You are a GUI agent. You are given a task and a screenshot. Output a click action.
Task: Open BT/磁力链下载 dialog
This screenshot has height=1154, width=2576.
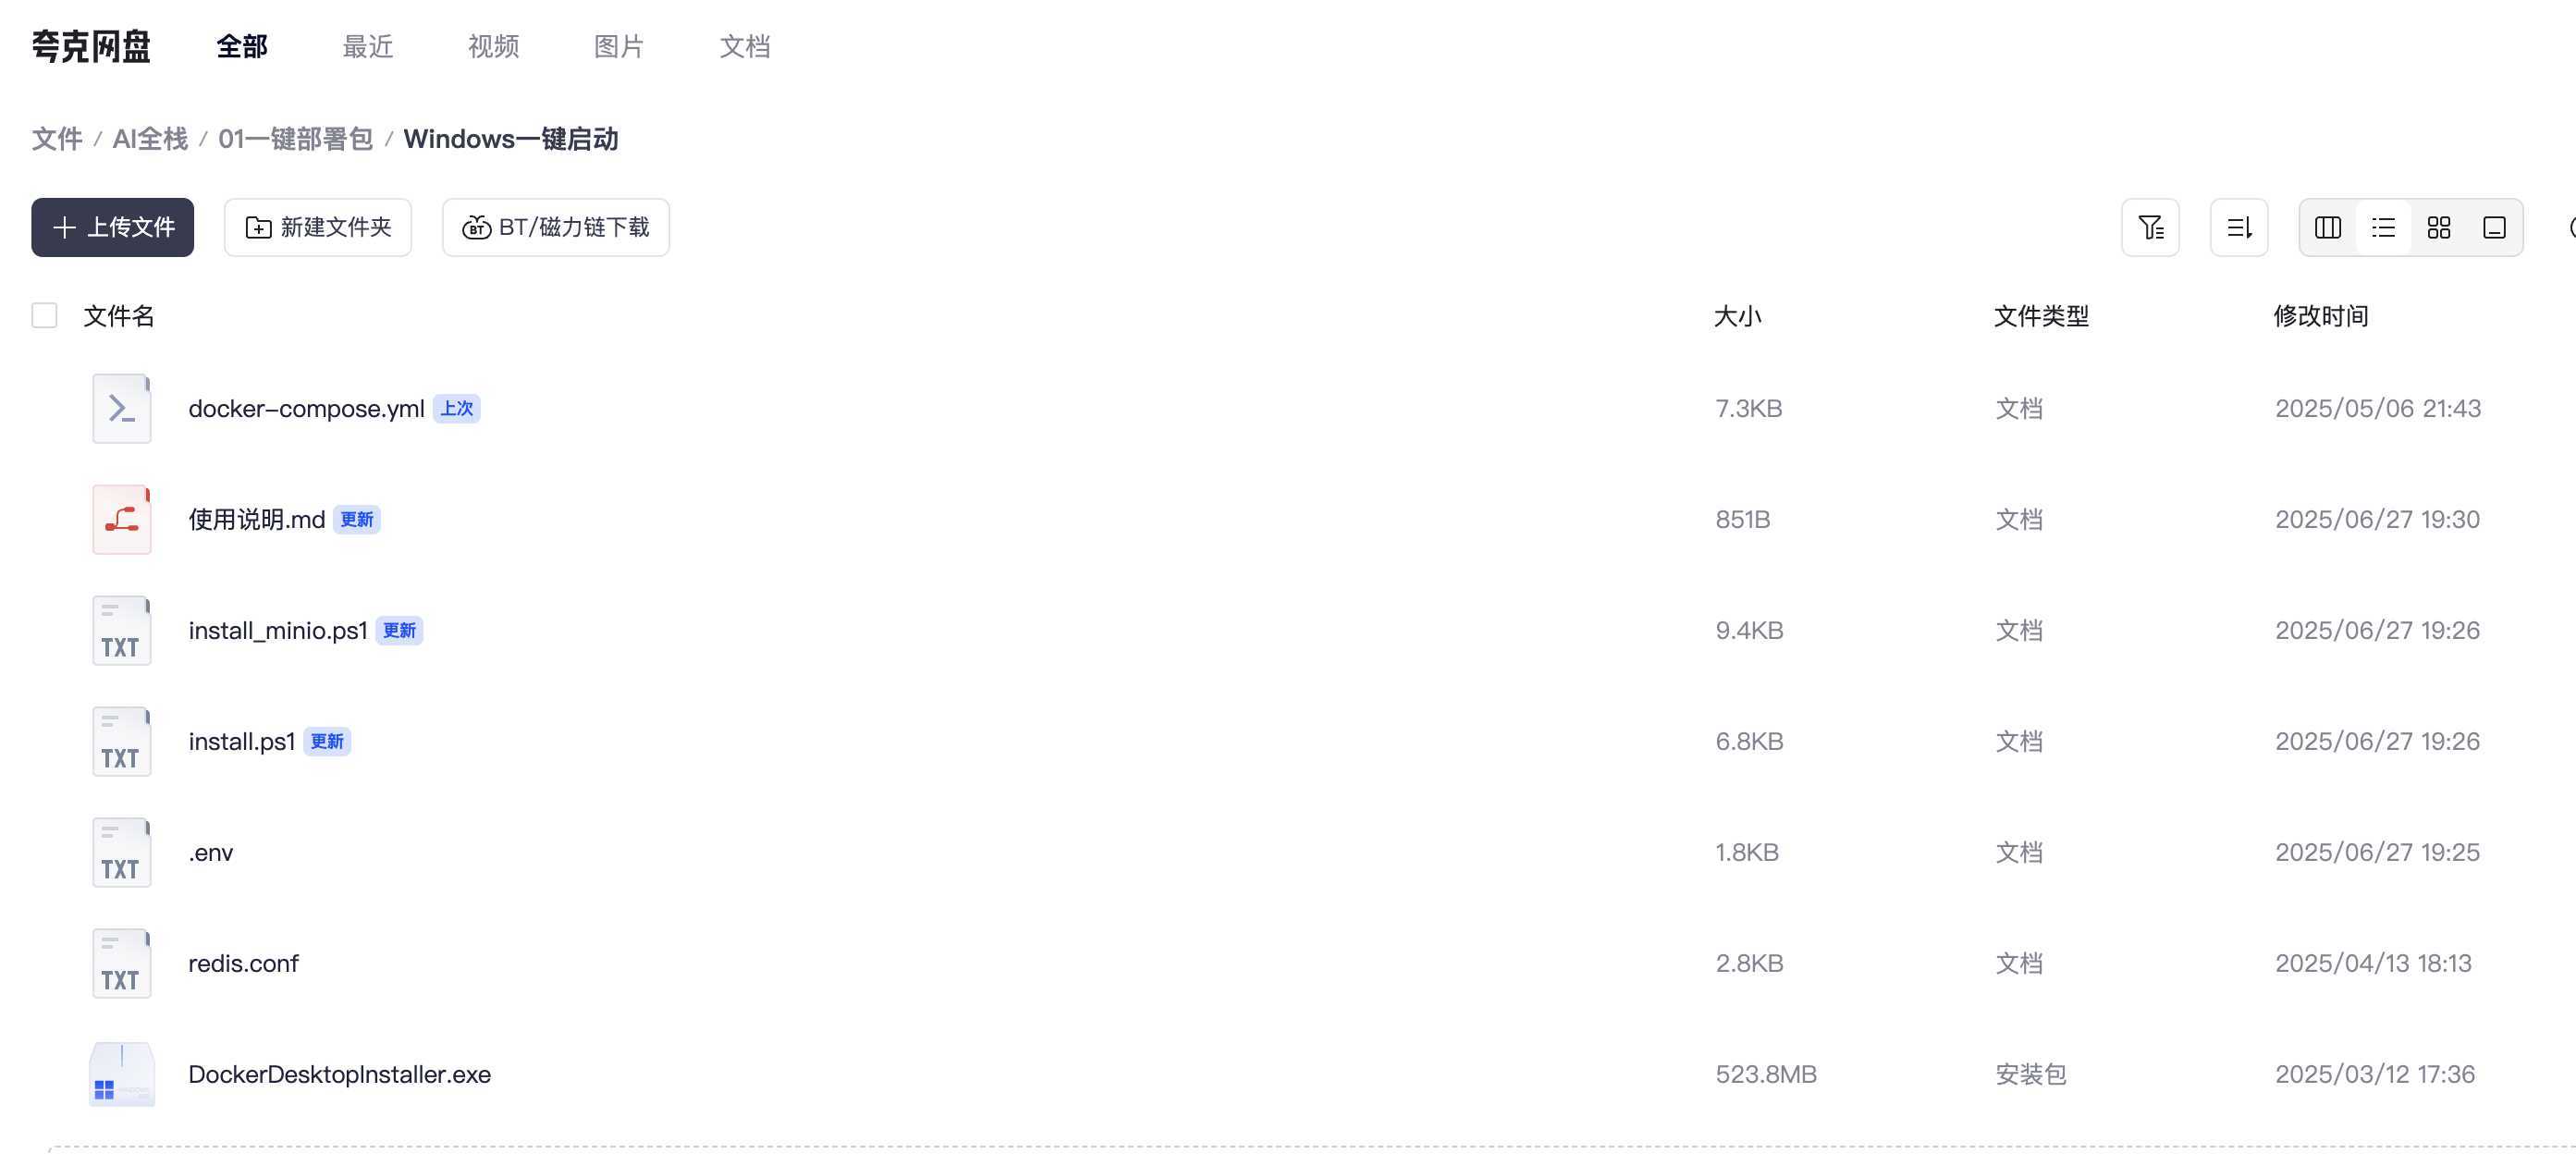click(x=556, y=227)
